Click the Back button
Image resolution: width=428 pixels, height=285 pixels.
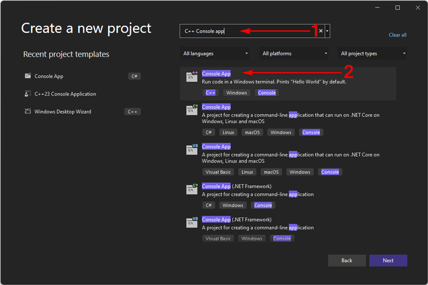[347, 260]
